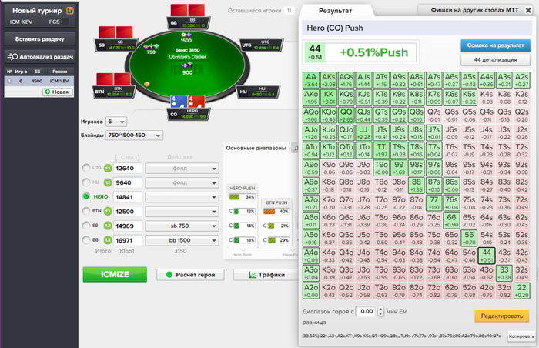Click Обнулить ставки on the table
This screenshot has width=539, height=348.
[187, 57]
